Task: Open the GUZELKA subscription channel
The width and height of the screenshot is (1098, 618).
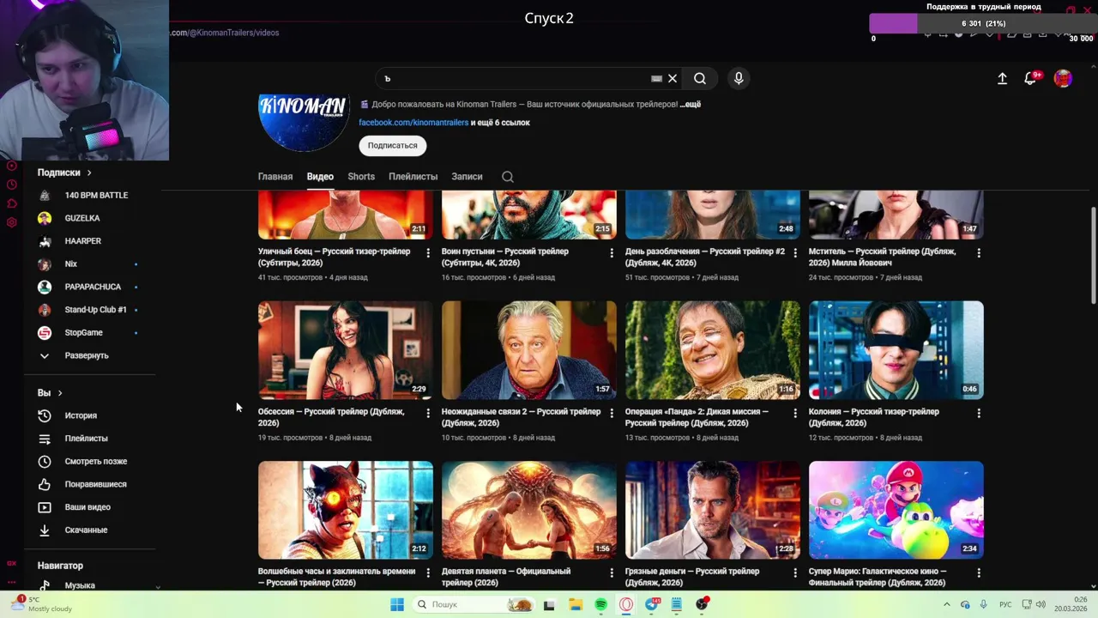Action: [x=82, y=218]
